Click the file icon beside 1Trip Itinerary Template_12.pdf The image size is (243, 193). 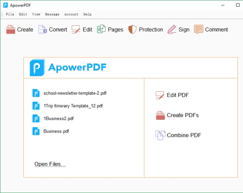(36, 106)
